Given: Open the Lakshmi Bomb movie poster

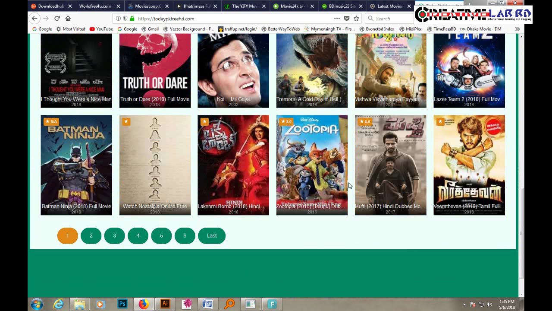Looking at the screenshot, I should click(x=233, y=165).
